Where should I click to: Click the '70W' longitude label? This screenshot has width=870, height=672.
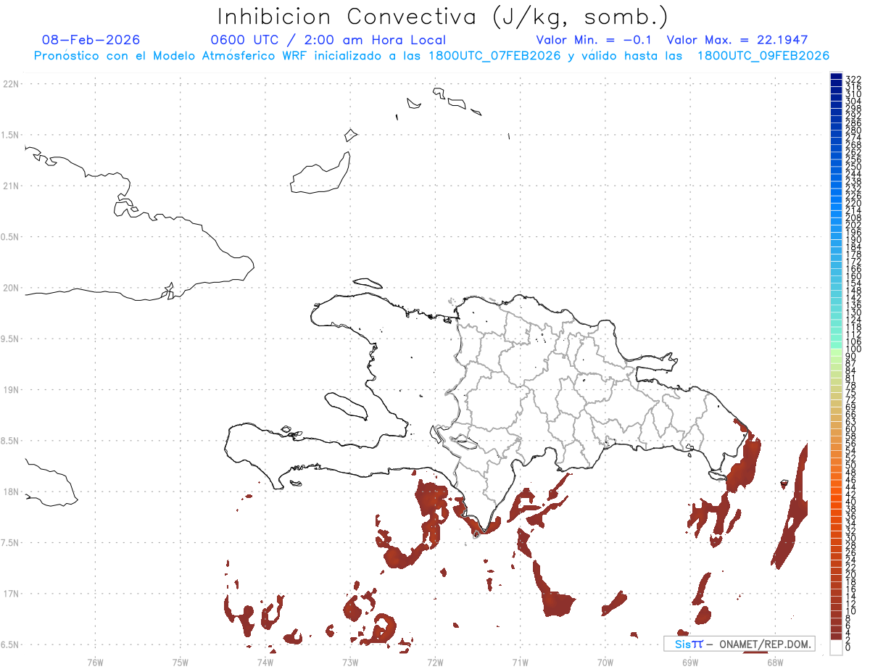tap(605, 663)
